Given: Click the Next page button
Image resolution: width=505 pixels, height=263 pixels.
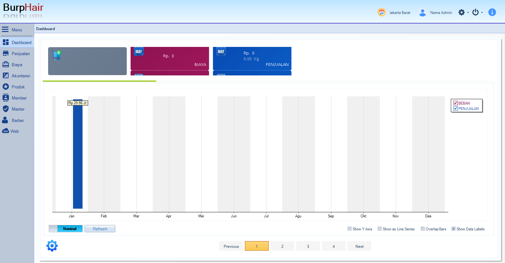Looking at the screenshot, I should point(359,246).
